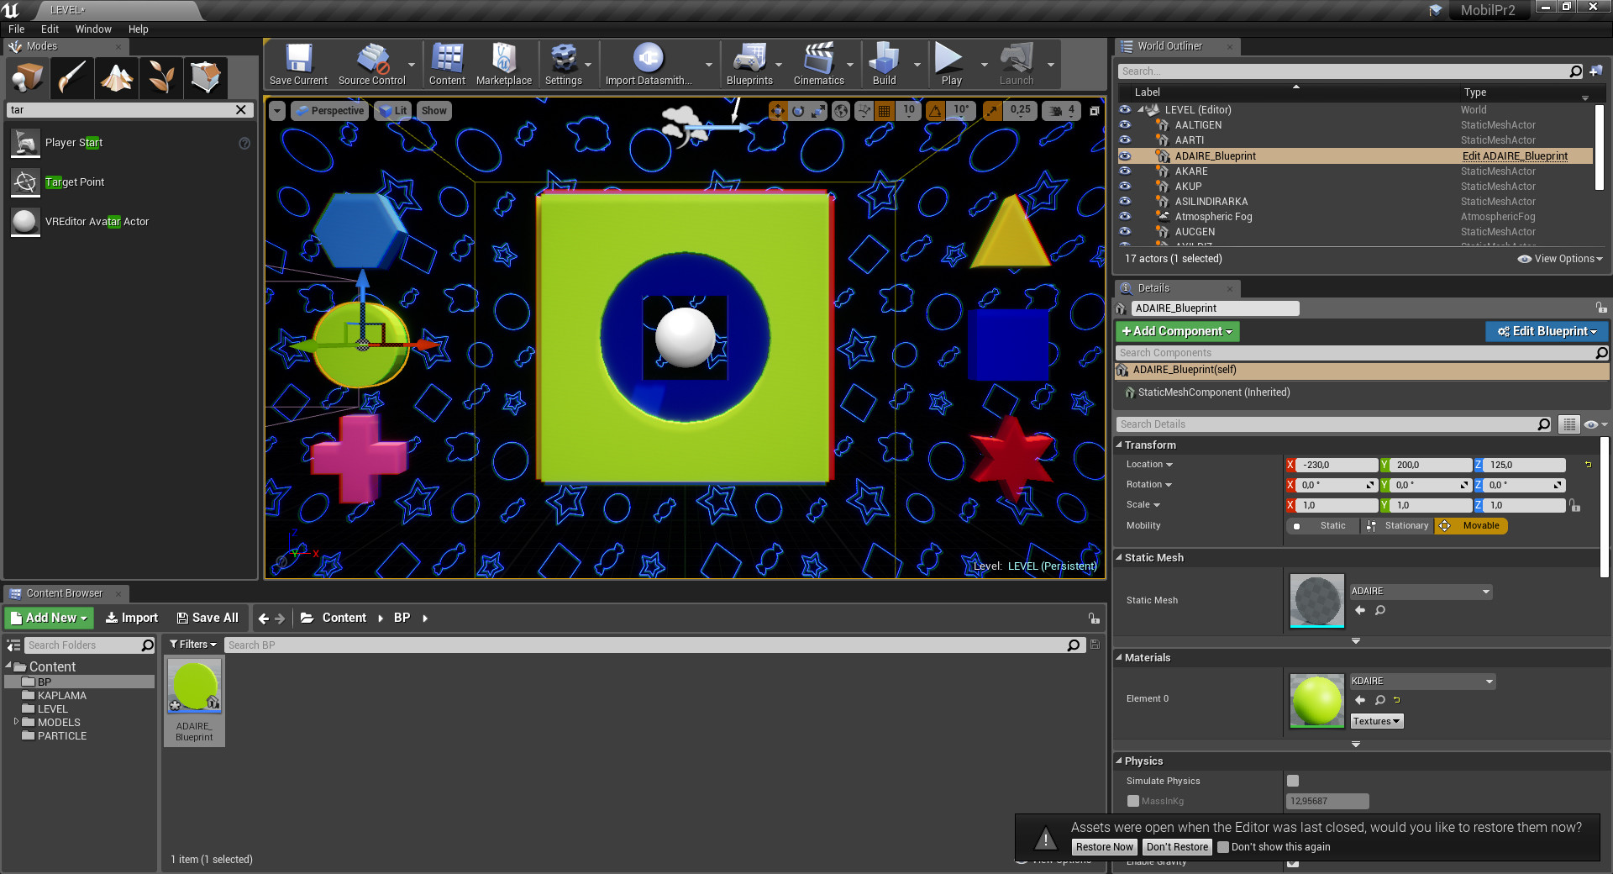The image size is (1613, 874).
Task: Open the ADAIRE static mesh dropdown
Action: [1421, 592]
